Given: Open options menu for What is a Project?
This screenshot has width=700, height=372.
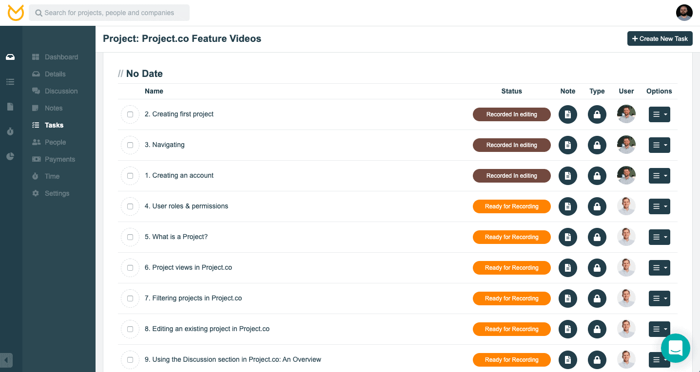Looking at the screenshot, I should click(660, 237).
